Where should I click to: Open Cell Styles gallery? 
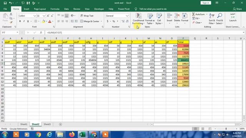click(x=159, y=19)
